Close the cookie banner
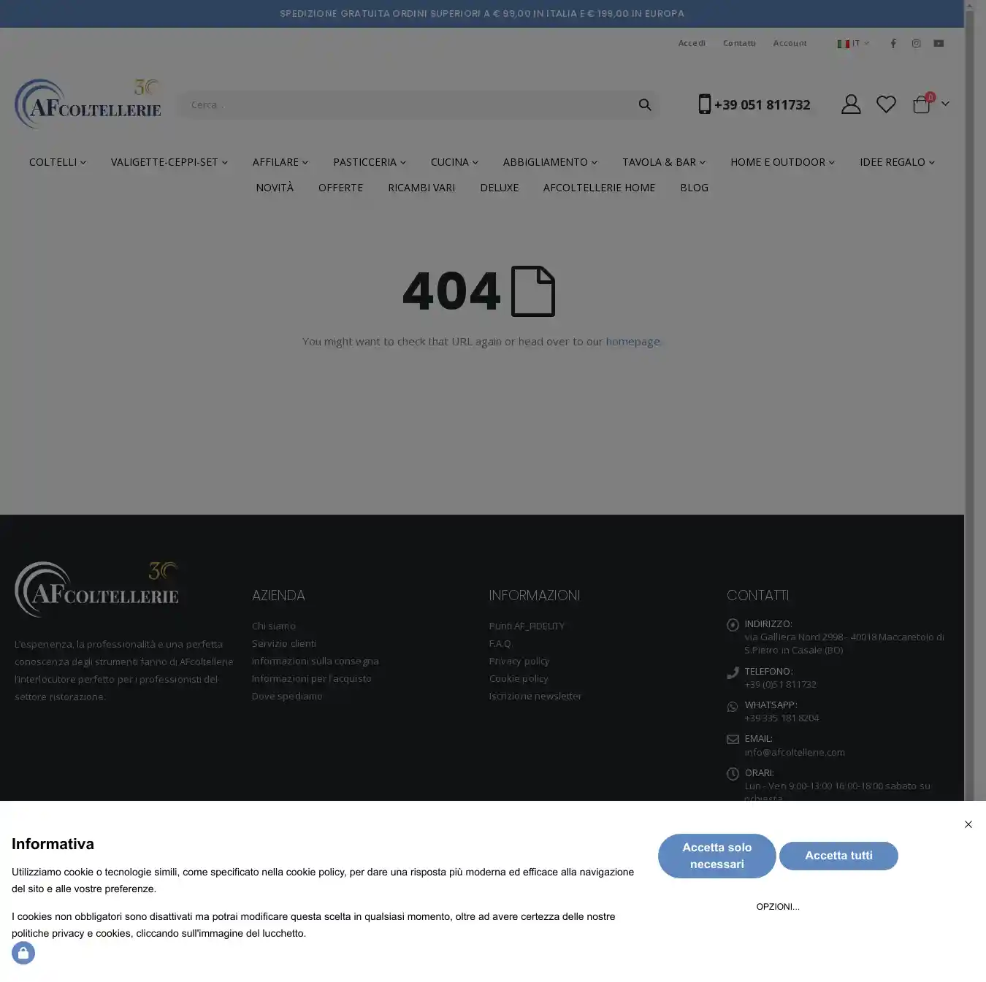The width and height of the screenshot is (986, 982). (968, 824)
